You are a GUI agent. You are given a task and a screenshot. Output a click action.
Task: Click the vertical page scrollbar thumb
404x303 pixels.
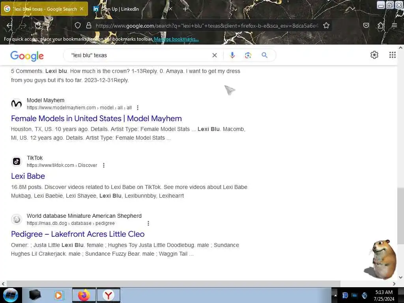point(400,216)
